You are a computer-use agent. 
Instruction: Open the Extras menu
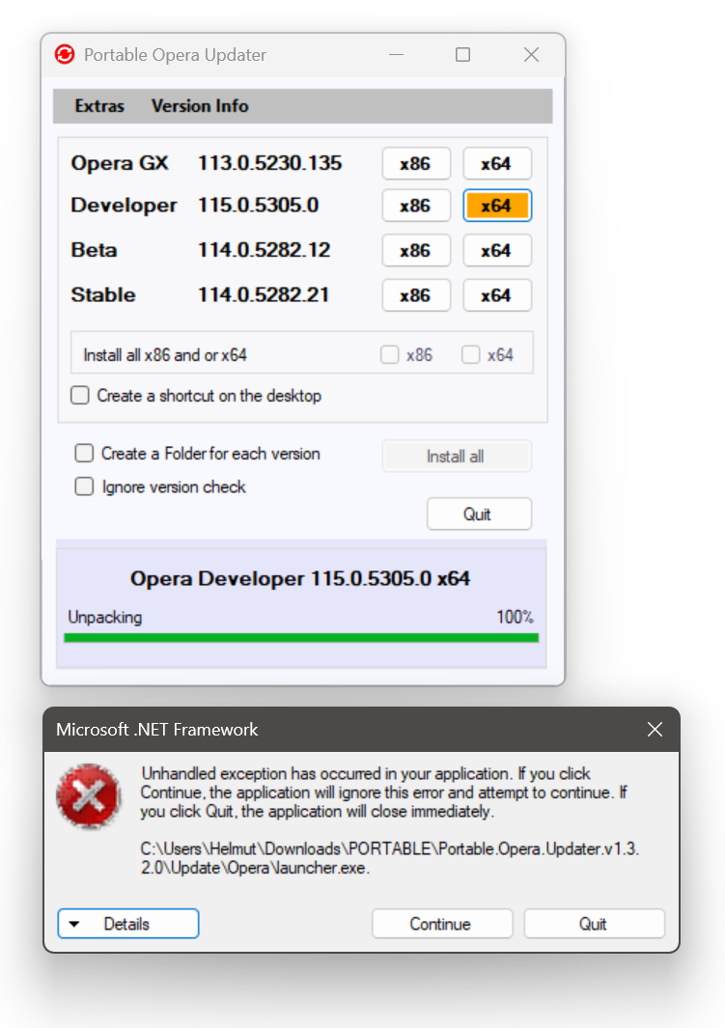tap(99, 106)
